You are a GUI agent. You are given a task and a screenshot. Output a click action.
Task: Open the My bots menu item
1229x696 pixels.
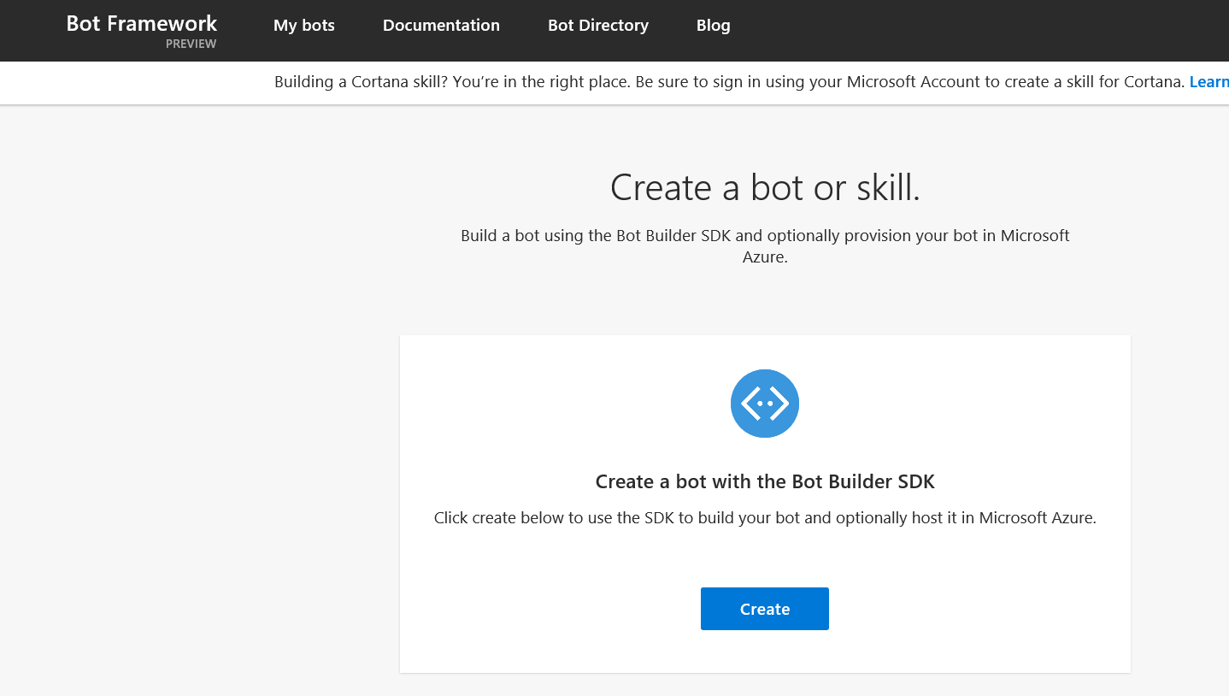pos(303,25)
